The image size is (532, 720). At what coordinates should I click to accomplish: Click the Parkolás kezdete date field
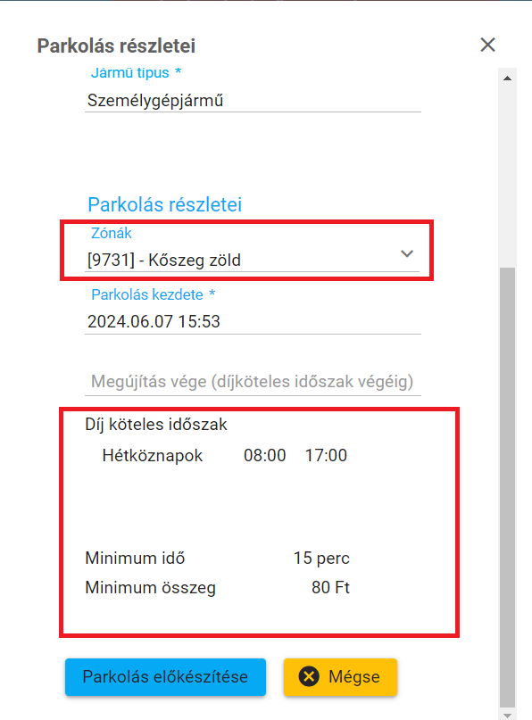coord(253,321)
